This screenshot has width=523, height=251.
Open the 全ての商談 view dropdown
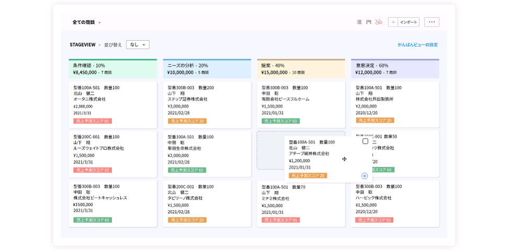(x=87, y=22)
